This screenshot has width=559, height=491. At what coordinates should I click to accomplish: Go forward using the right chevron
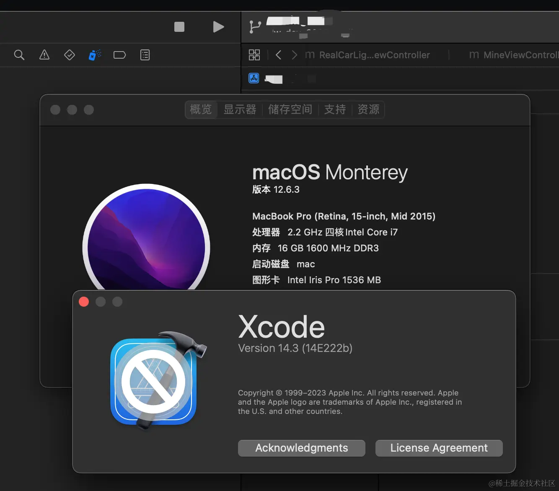(x=295, y=55)
